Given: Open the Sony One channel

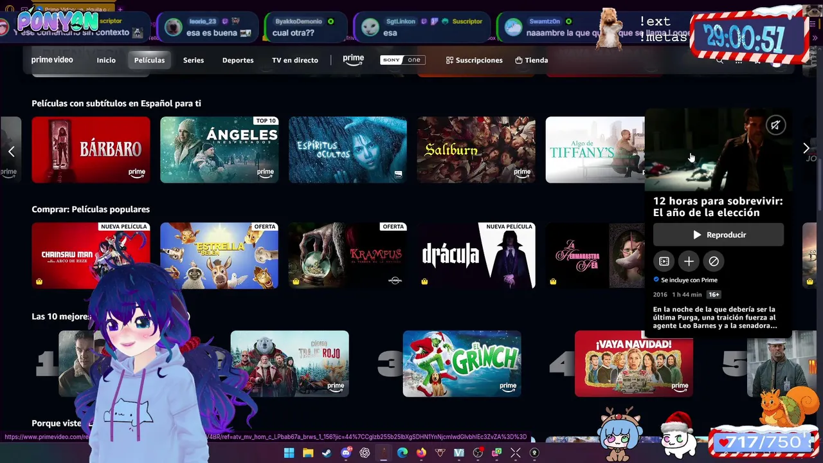Looking at the screenshot, I should pos(402,60).
